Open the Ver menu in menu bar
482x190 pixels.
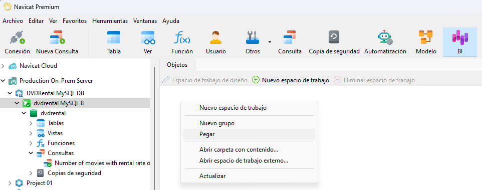click(53, 21)
